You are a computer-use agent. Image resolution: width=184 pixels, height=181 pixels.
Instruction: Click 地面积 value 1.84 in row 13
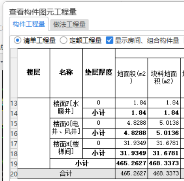tap(131, 103)
